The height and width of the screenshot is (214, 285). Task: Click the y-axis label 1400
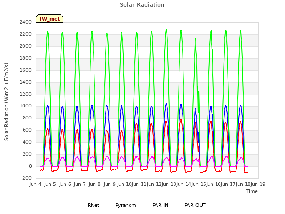click(26, 82)
